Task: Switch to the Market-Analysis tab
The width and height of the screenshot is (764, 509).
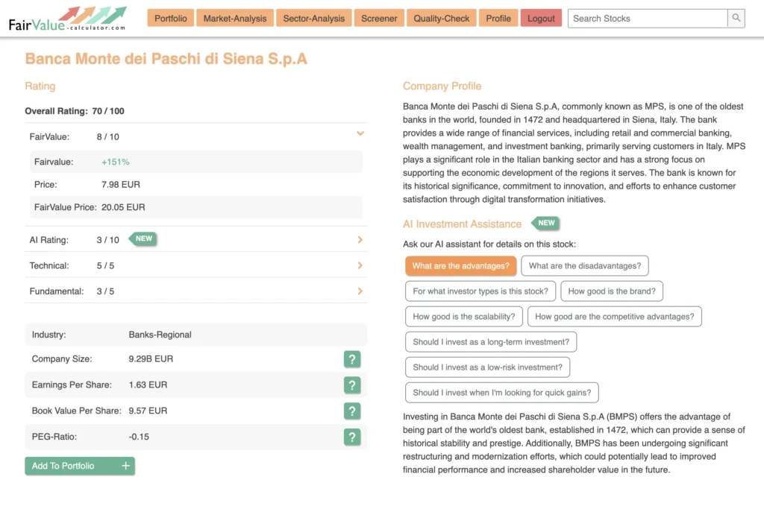Action: [x=234, y=18]
